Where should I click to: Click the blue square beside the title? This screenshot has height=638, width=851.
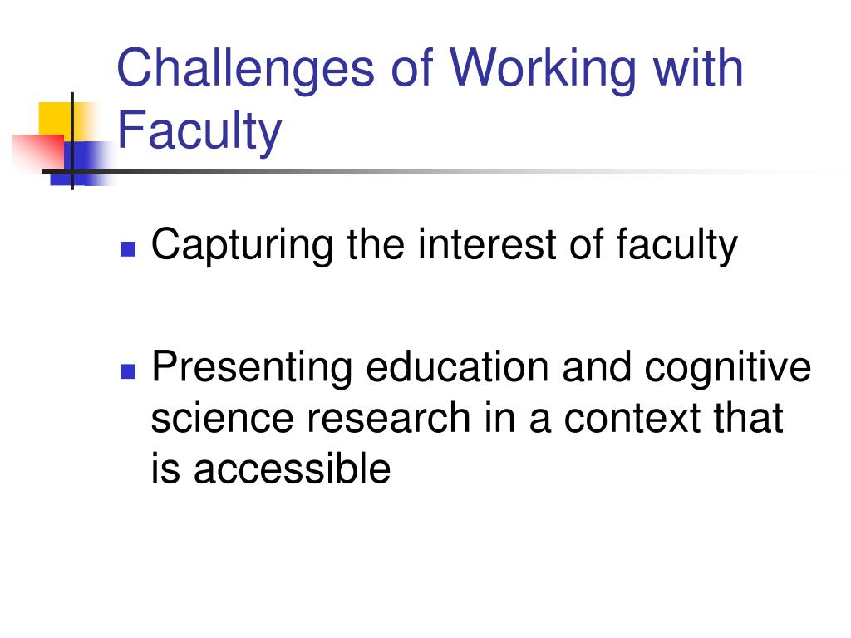pyautogui.click(x=82, y=164)
